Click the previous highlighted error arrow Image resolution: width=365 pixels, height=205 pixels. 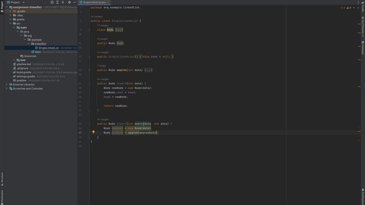point(354,7)
